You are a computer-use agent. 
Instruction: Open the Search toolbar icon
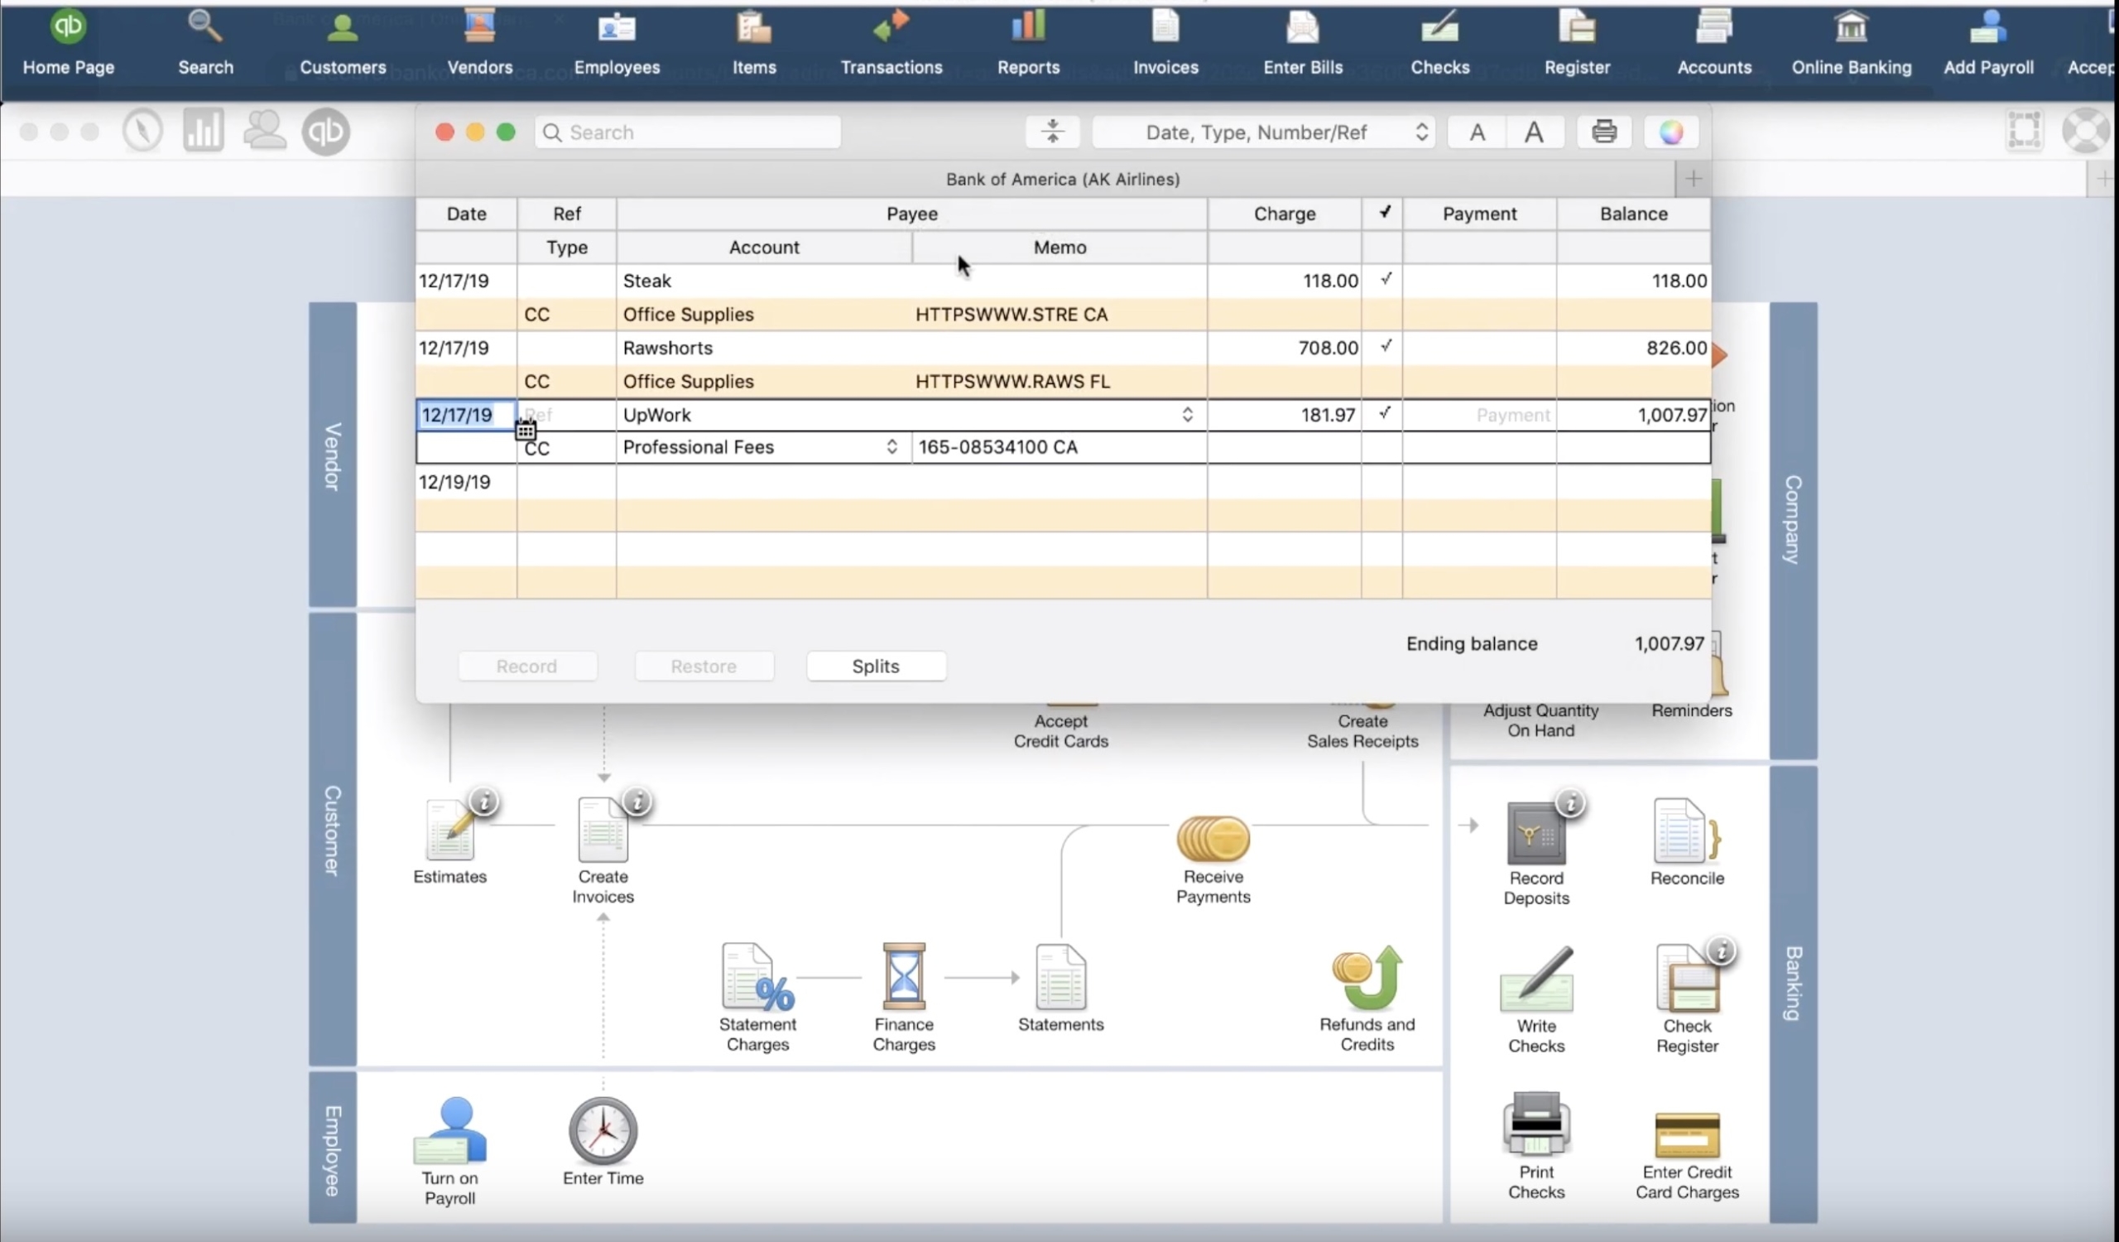(x=205, y=44)
